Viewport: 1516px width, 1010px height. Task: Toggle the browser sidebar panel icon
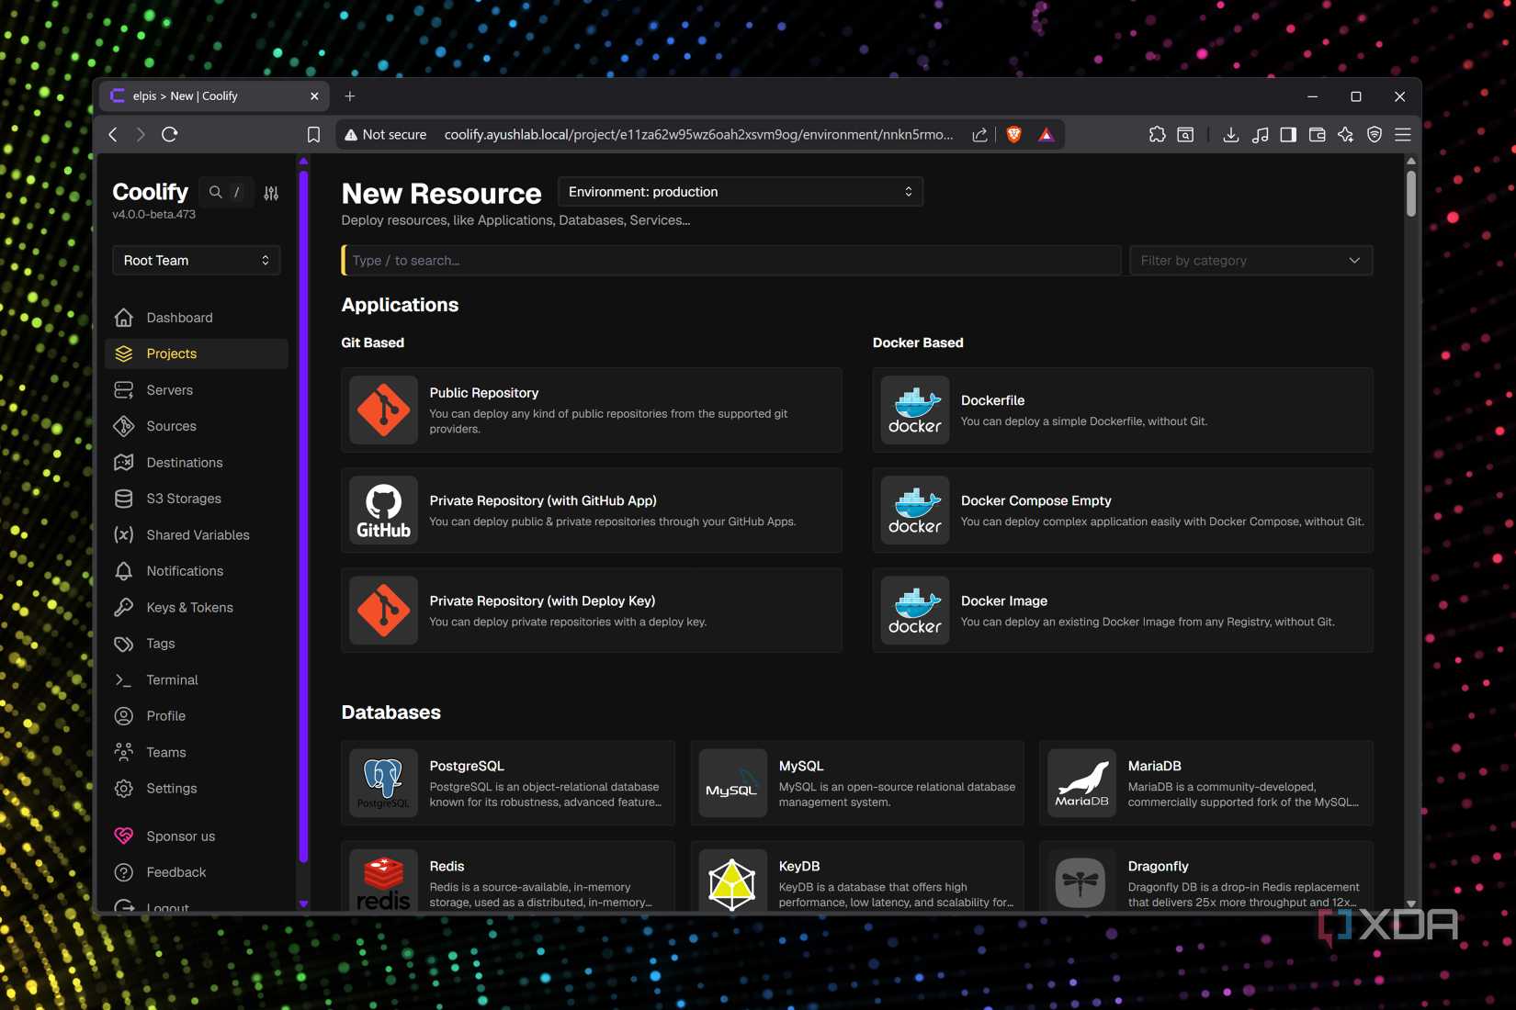pos(1288,135)
